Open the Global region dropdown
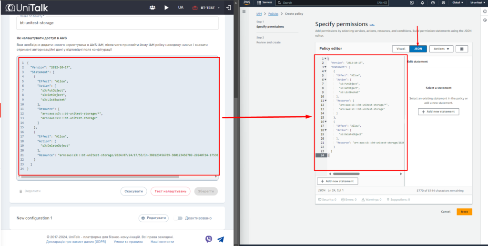The image size is (488, 246). (x=458, y=2)
